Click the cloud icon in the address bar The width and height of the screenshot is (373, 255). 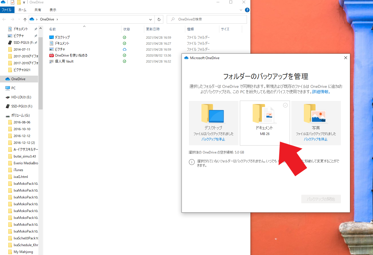pos(32,19)
